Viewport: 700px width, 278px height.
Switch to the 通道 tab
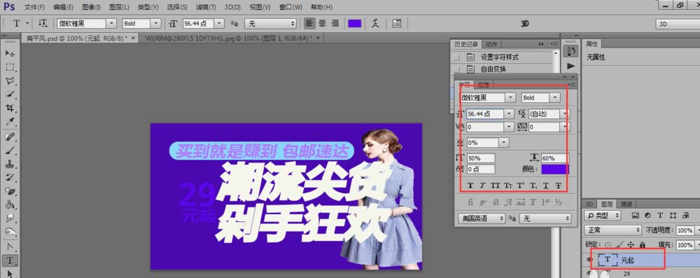[626, 204]
